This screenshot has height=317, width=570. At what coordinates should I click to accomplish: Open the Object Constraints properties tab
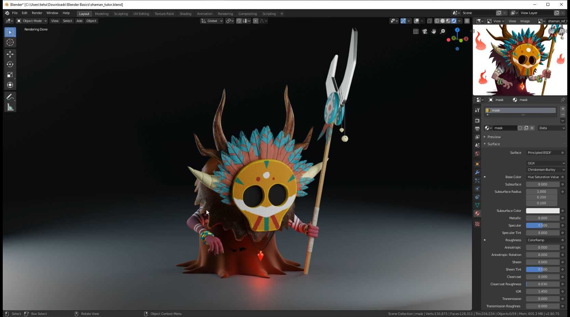[477, 197]
